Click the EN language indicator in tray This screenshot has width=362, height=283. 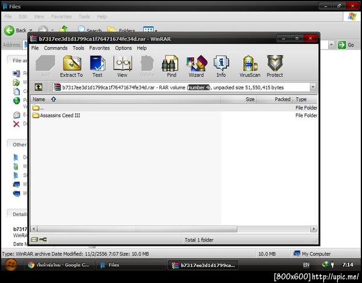coord(306,265)
